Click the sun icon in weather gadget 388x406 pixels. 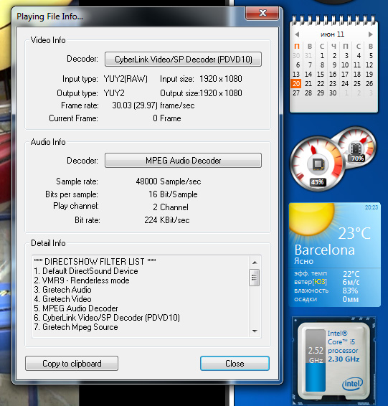(x=311, y=219)
